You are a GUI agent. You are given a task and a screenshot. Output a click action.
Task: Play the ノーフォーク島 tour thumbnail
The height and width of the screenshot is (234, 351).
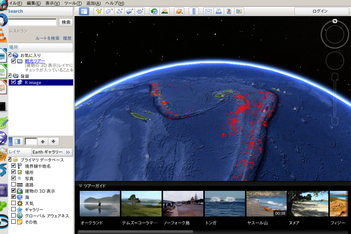(x=183, y=204)
